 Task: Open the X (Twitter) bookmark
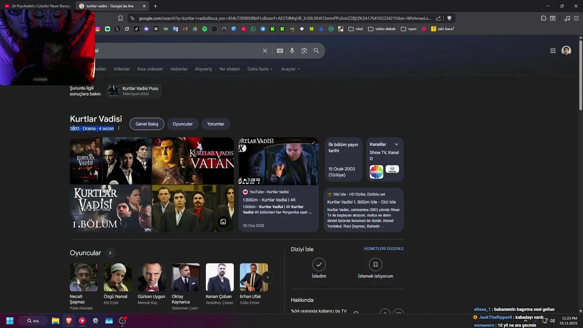point(117,29)
